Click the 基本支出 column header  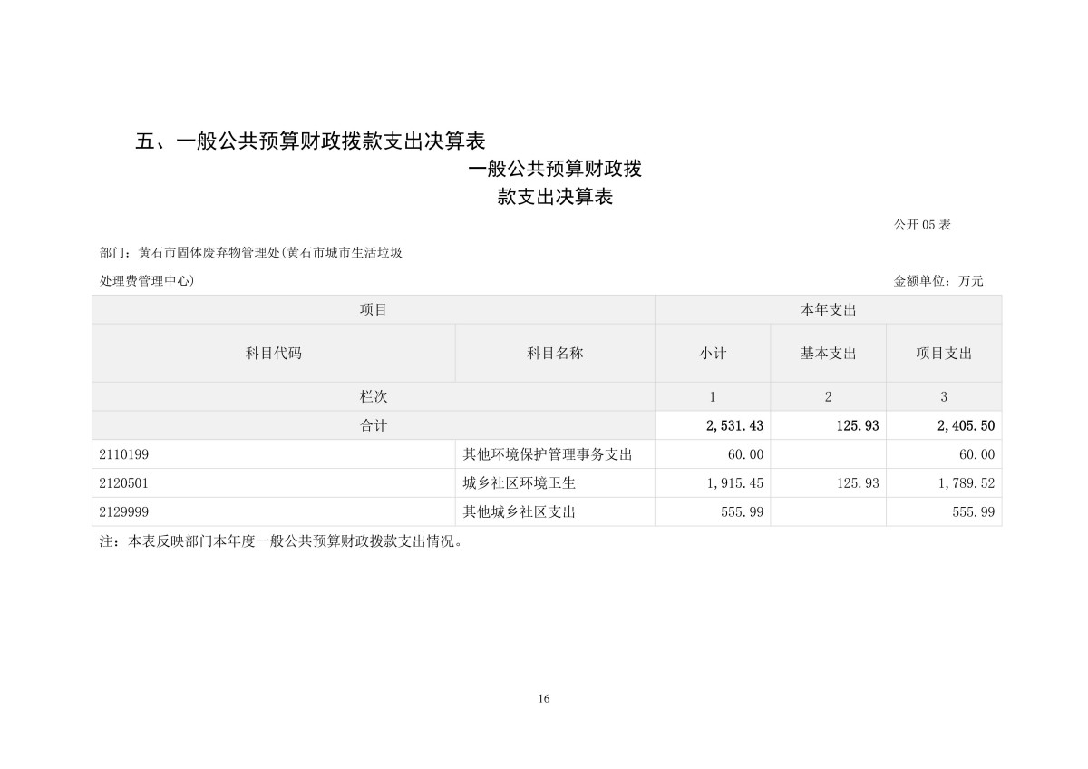(x=828, y=354)
